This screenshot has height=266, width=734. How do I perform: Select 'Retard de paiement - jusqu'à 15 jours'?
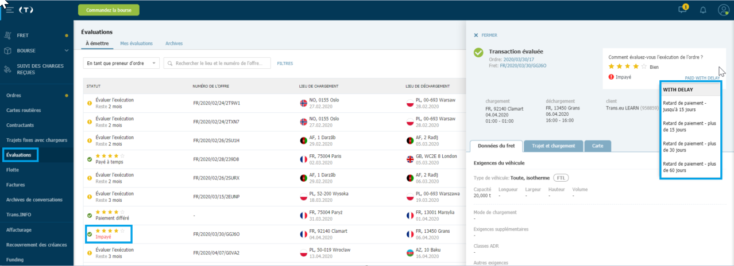click(x=690, y=107)
